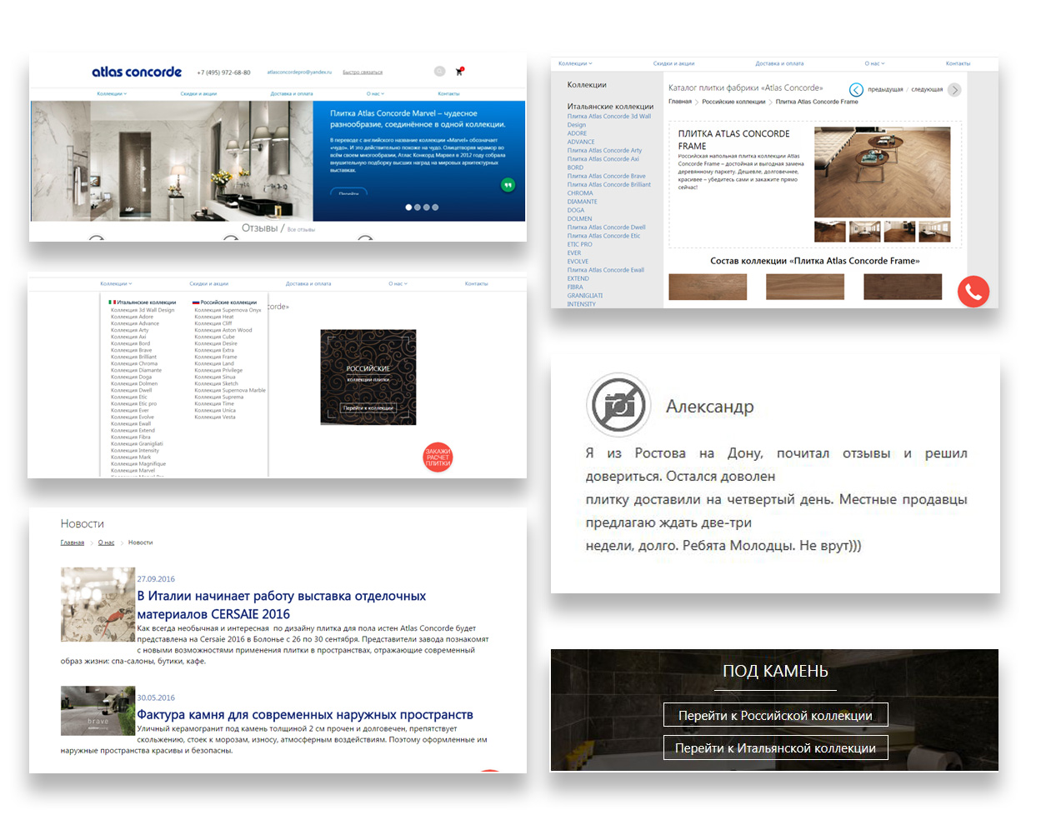Open the CERSAIE 2016 exhibition news headline
This screenshot has height=825, width=1041.
click(x=282, y=605)
